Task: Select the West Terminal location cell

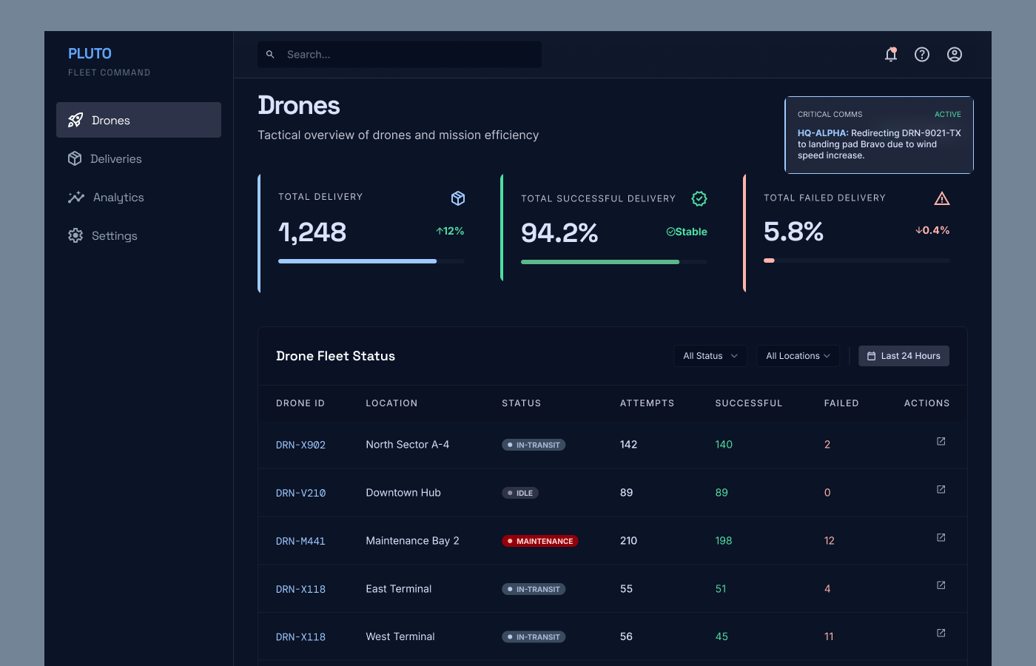Action: coord(400,636)
